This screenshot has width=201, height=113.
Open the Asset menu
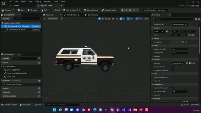click(x=23, y=2)
